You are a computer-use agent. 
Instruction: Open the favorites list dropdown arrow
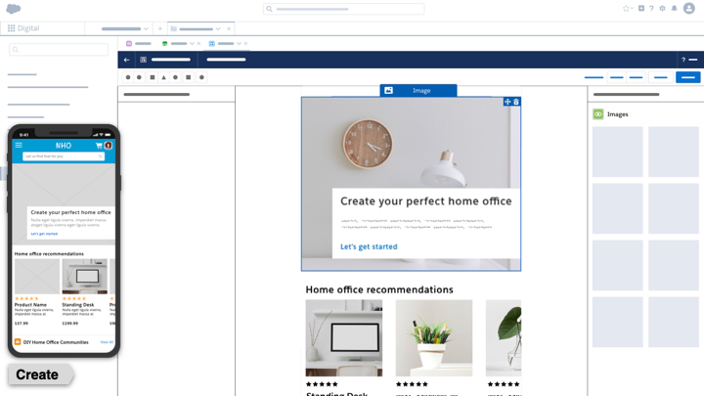(632, 9)
